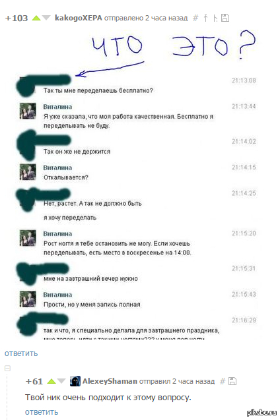Click the comment branch icon beside the save icon
280x420 pixels.
tap(215, 18)
